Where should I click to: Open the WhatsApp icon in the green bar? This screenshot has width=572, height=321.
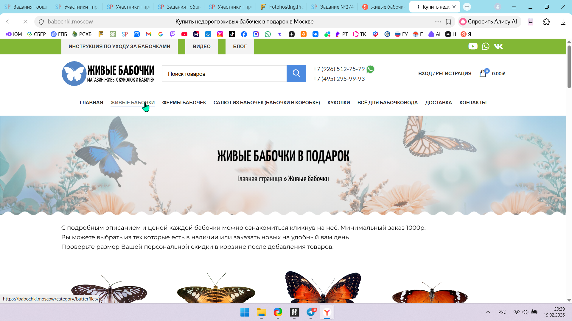(x=486, y=46)
